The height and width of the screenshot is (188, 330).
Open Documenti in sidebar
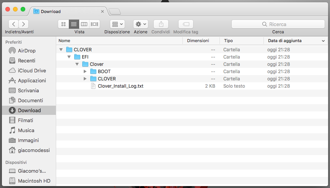[x=29, y=100]
